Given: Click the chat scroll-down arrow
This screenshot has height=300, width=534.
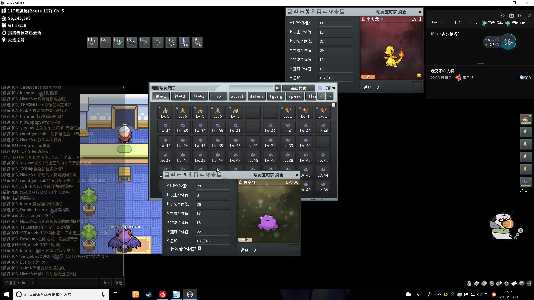Looking at the screenshot, I should 123,275.
